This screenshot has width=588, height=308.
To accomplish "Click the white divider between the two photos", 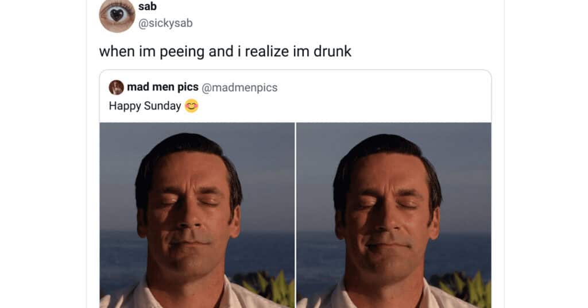I will (x=296, y=215).
